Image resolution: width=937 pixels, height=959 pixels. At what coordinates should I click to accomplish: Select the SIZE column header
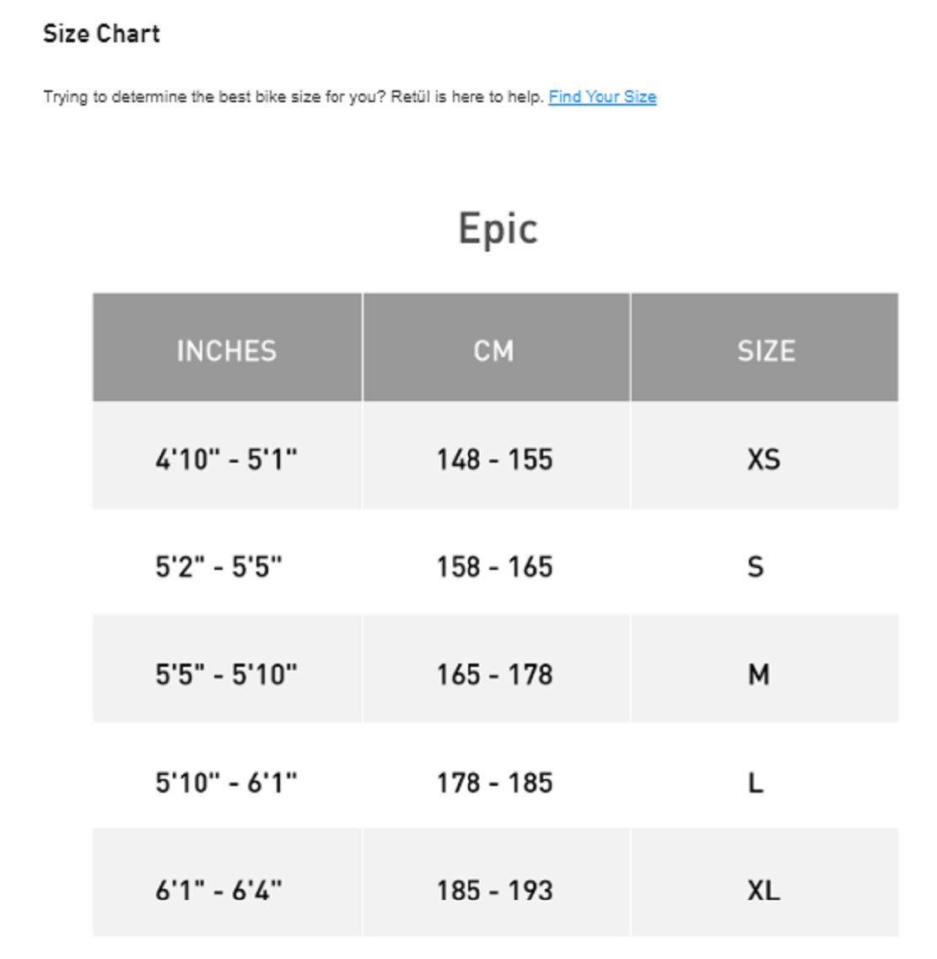[x=766, y=350]
